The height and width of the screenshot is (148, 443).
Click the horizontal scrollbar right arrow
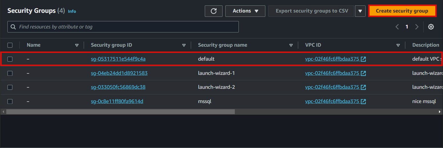[440, 112]
